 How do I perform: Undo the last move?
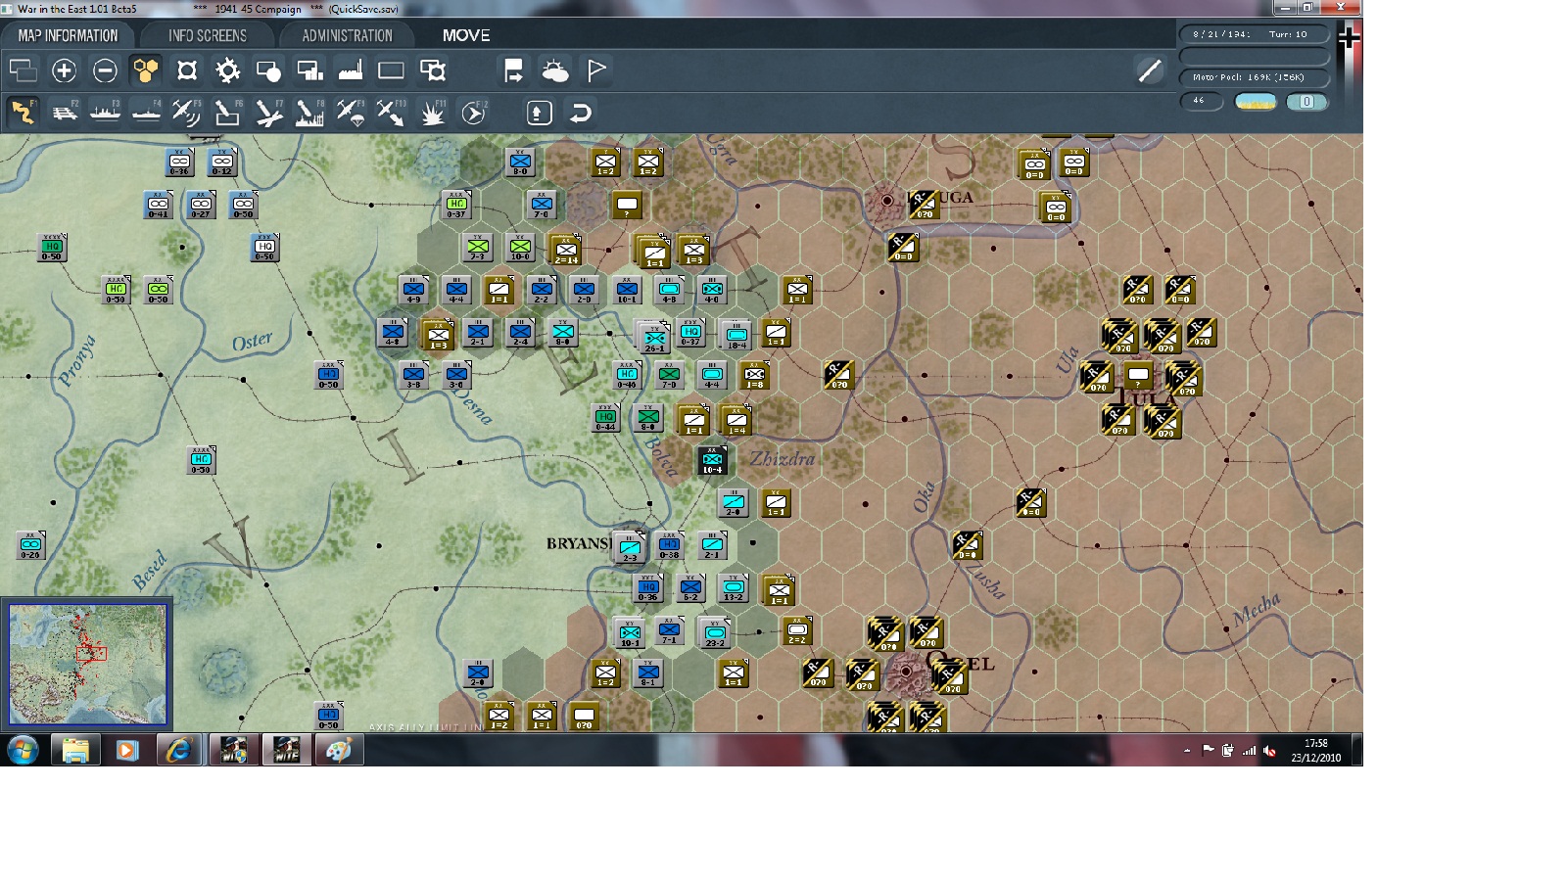pos(581,113)
